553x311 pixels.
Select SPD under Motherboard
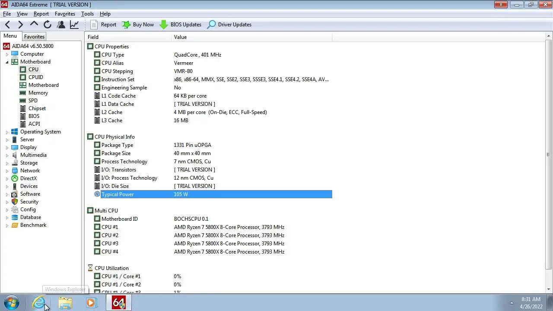pos(33,101)
